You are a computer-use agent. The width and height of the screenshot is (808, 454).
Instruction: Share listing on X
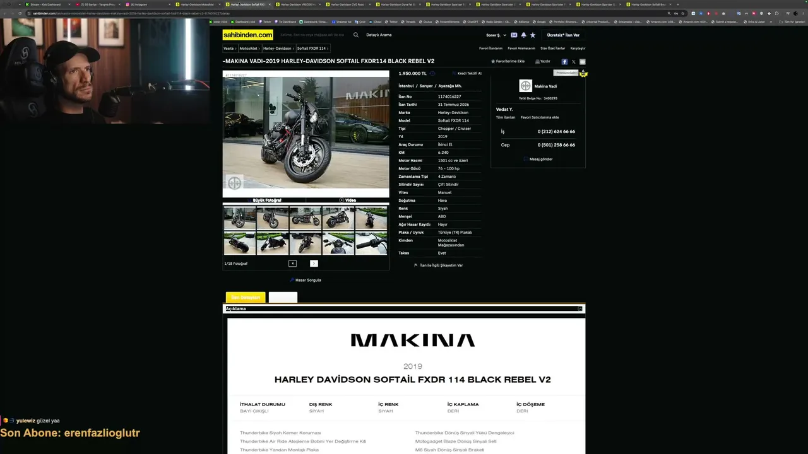pyautogui.click(x=573, y=62)
